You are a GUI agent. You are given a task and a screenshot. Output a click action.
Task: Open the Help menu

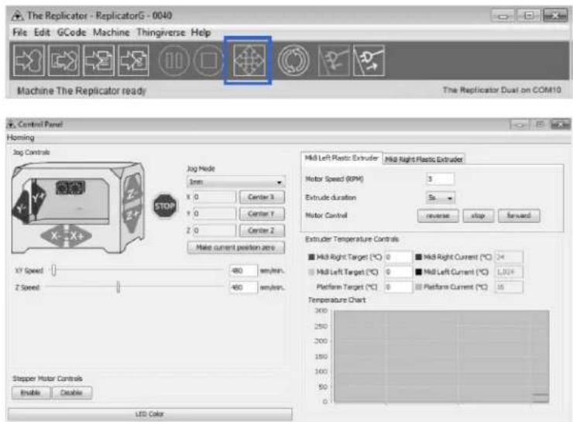201,33
